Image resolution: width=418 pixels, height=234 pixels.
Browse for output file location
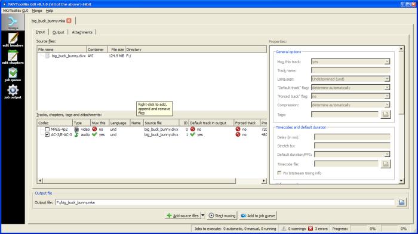click(x=401, y=202)
